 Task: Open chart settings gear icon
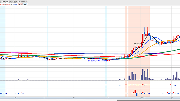pyautogui.click(x=17, y=2)
